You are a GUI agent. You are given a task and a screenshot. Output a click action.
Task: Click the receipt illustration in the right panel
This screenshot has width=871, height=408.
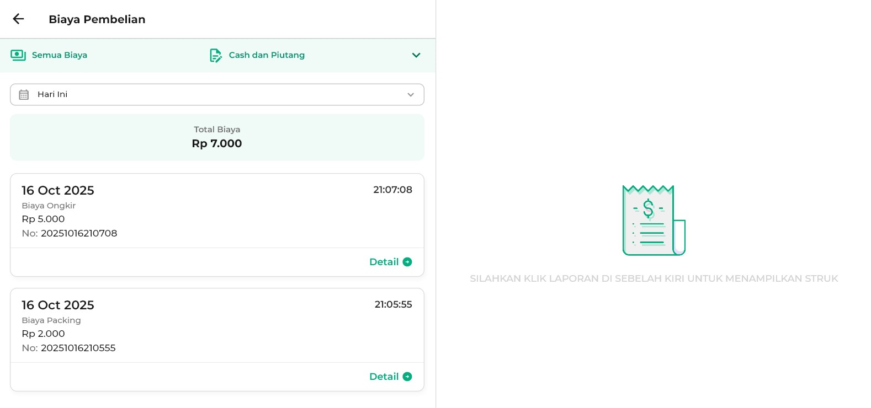point(654,221)
